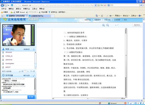145x105 pixels.
Task: Click the Refresh page icon
Action: pos(102,5)
